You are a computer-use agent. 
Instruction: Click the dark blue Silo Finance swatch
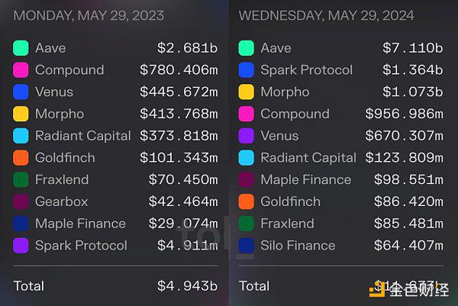[247, 245]
